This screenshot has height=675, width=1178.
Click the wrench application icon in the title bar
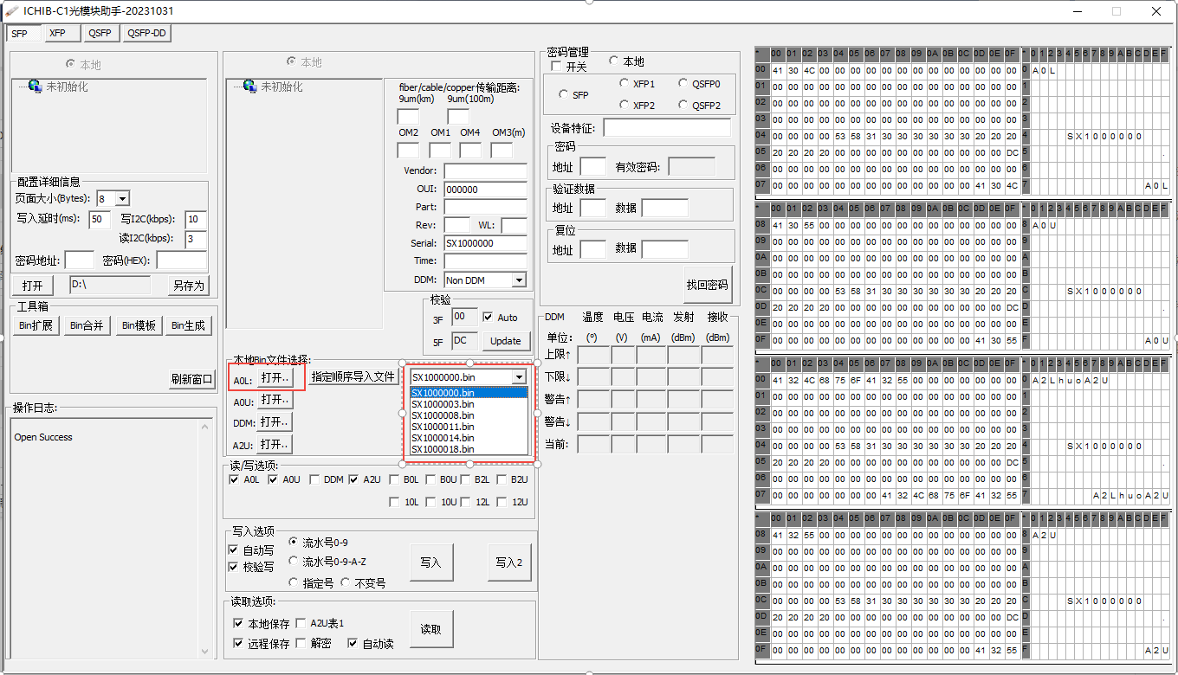[12, 11]
